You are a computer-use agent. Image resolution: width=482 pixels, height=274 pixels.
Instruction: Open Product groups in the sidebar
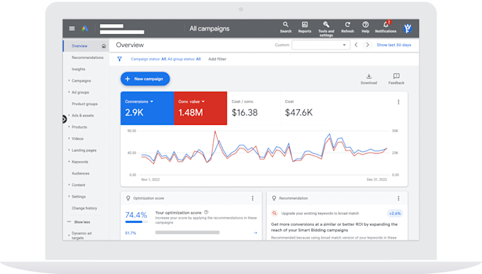[84, 104]
